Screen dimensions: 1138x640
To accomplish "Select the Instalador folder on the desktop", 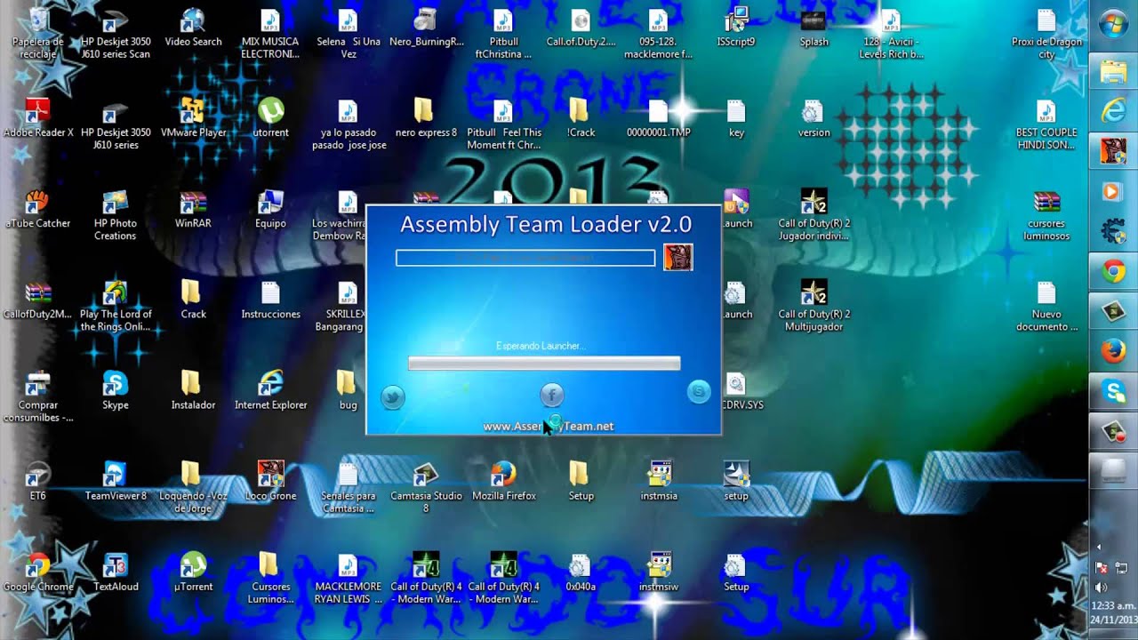I will click(193, 391).
